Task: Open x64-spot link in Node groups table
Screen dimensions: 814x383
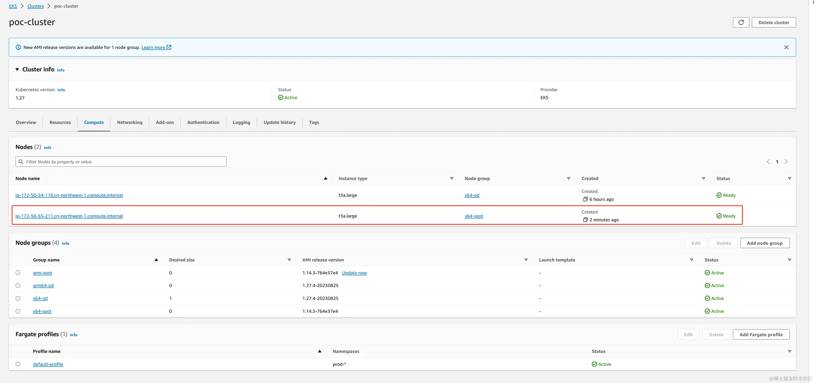Action: 42,311
